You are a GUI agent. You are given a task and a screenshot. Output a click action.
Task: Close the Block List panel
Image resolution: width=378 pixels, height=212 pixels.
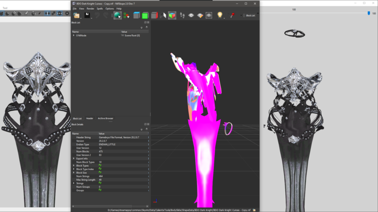pyautogui.click(x=148, y=22)
